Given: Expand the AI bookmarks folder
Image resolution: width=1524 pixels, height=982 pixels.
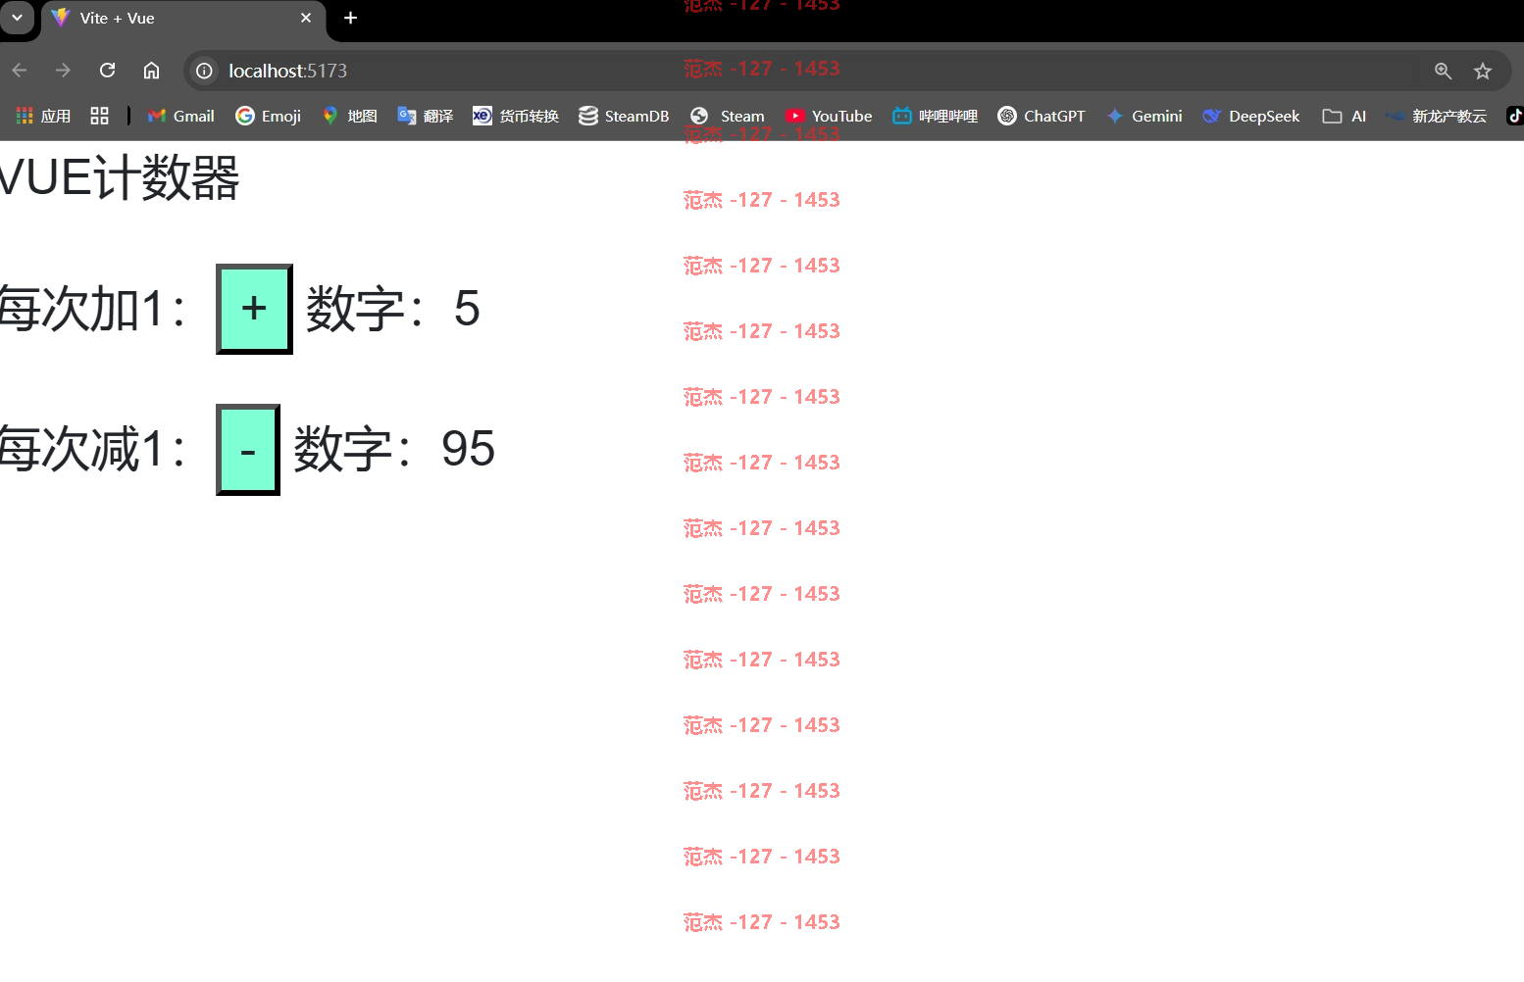Looking at the screenshot, I should [1344, 116].
